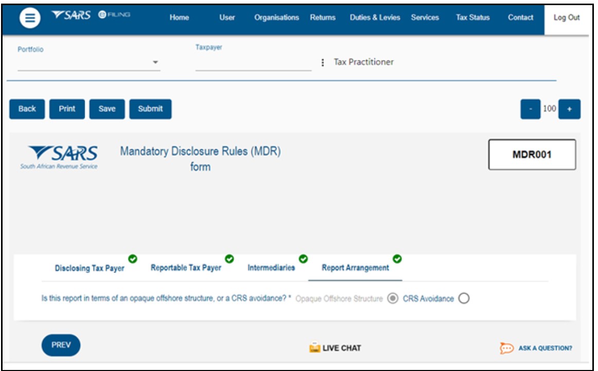Click the Mandatory Disclosure Rules (MDR) form title
598x371 pixels.
tap(200, 159)
